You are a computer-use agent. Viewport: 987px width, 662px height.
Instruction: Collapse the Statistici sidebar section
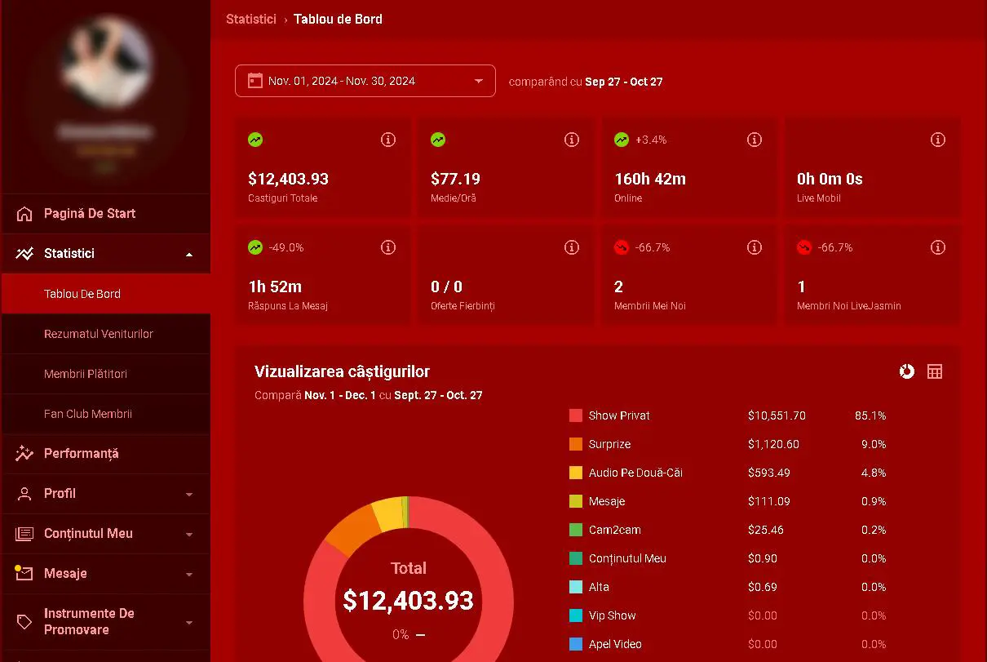click(189, 254)
